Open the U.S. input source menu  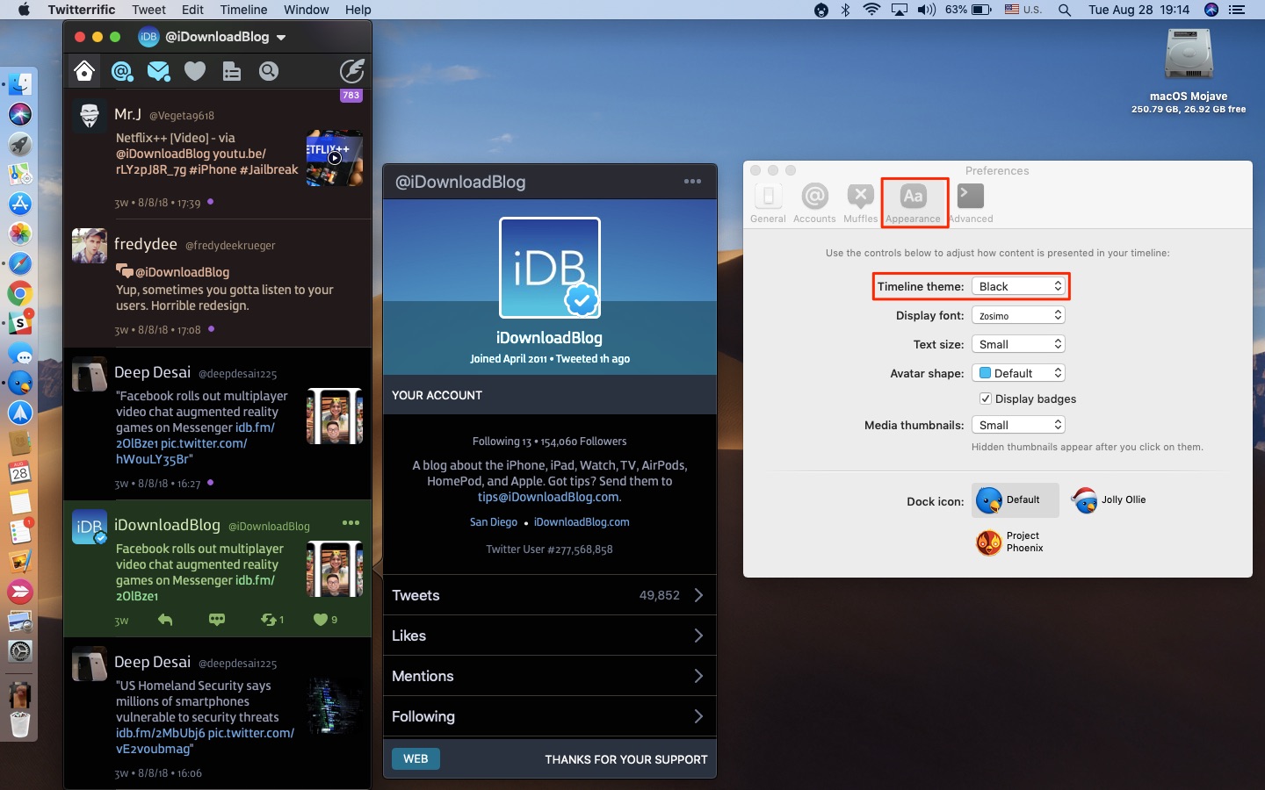(x=1023, y=10)
